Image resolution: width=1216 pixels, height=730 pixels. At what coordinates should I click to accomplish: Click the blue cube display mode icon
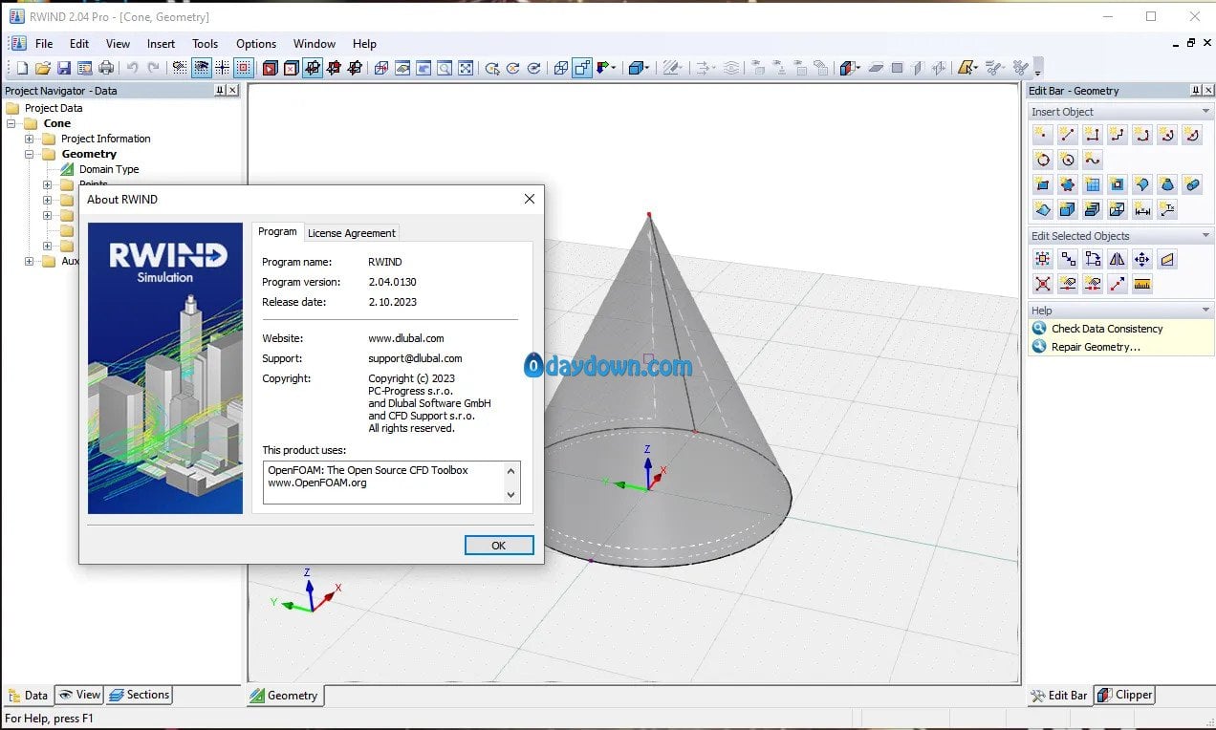(636, 68)
